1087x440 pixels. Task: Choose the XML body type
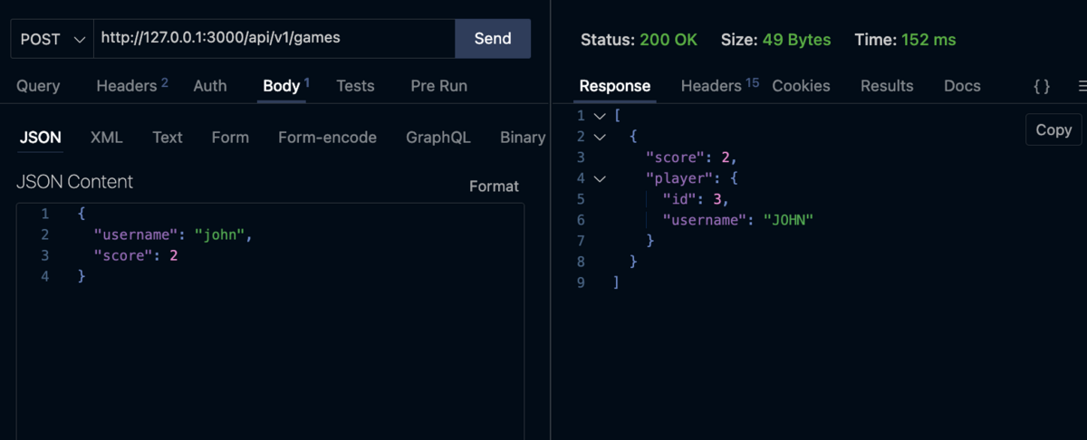[x=107, y=138]
